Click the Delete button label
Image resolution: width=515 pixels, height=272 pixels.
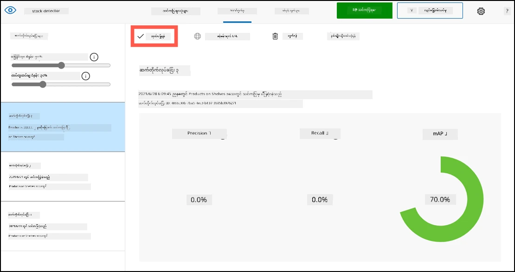[292, 36]
